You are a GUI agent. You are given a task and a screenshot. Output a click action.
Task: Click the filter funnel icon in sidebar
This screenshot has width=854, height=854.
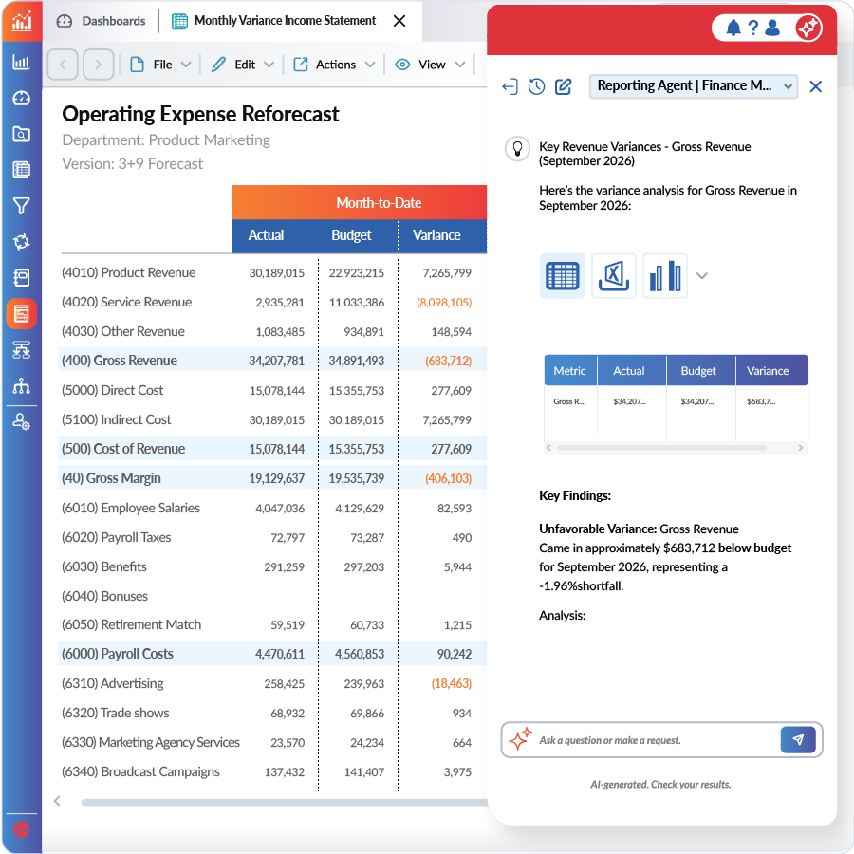click(21, 206)
